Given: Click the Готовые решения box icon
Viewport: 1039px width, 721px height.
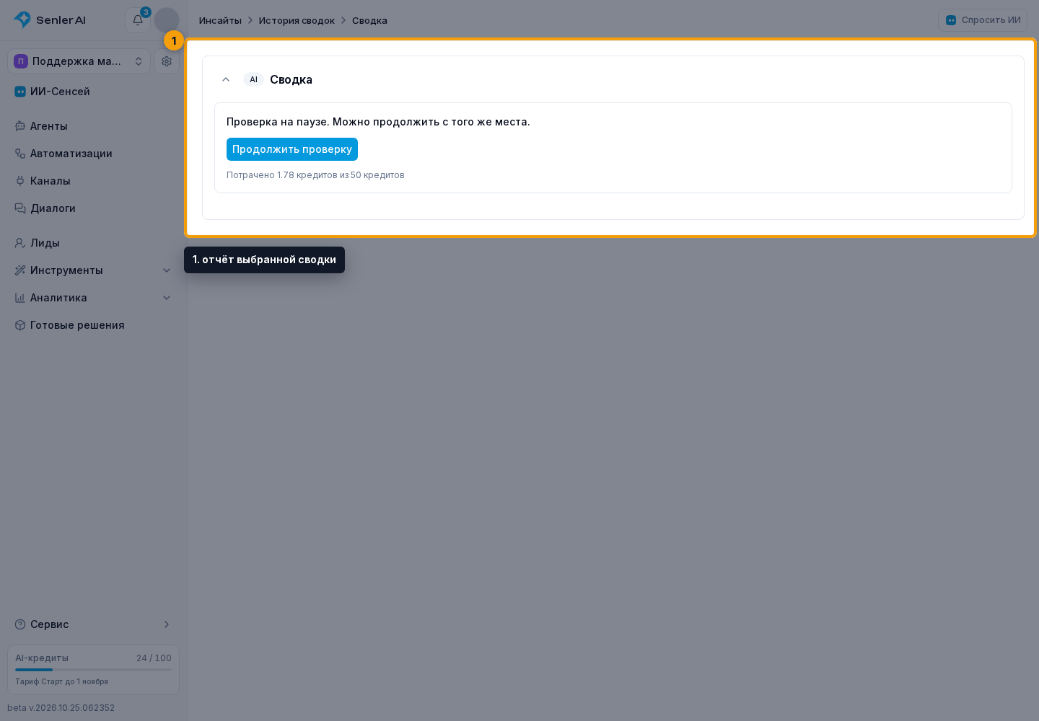Looking at the screenshot, I should pyautogui.click(x=20, y=325).
